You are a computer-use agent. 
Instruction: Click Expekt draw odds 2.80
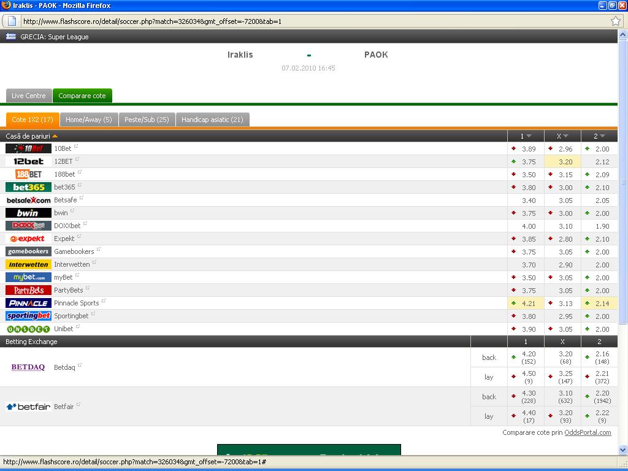click(x=565, y=239)
